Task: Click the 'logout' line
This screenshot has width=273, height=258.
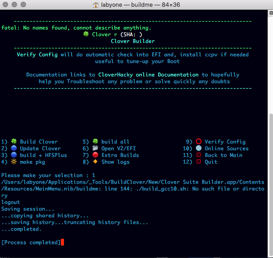Action: pos(11,202)
